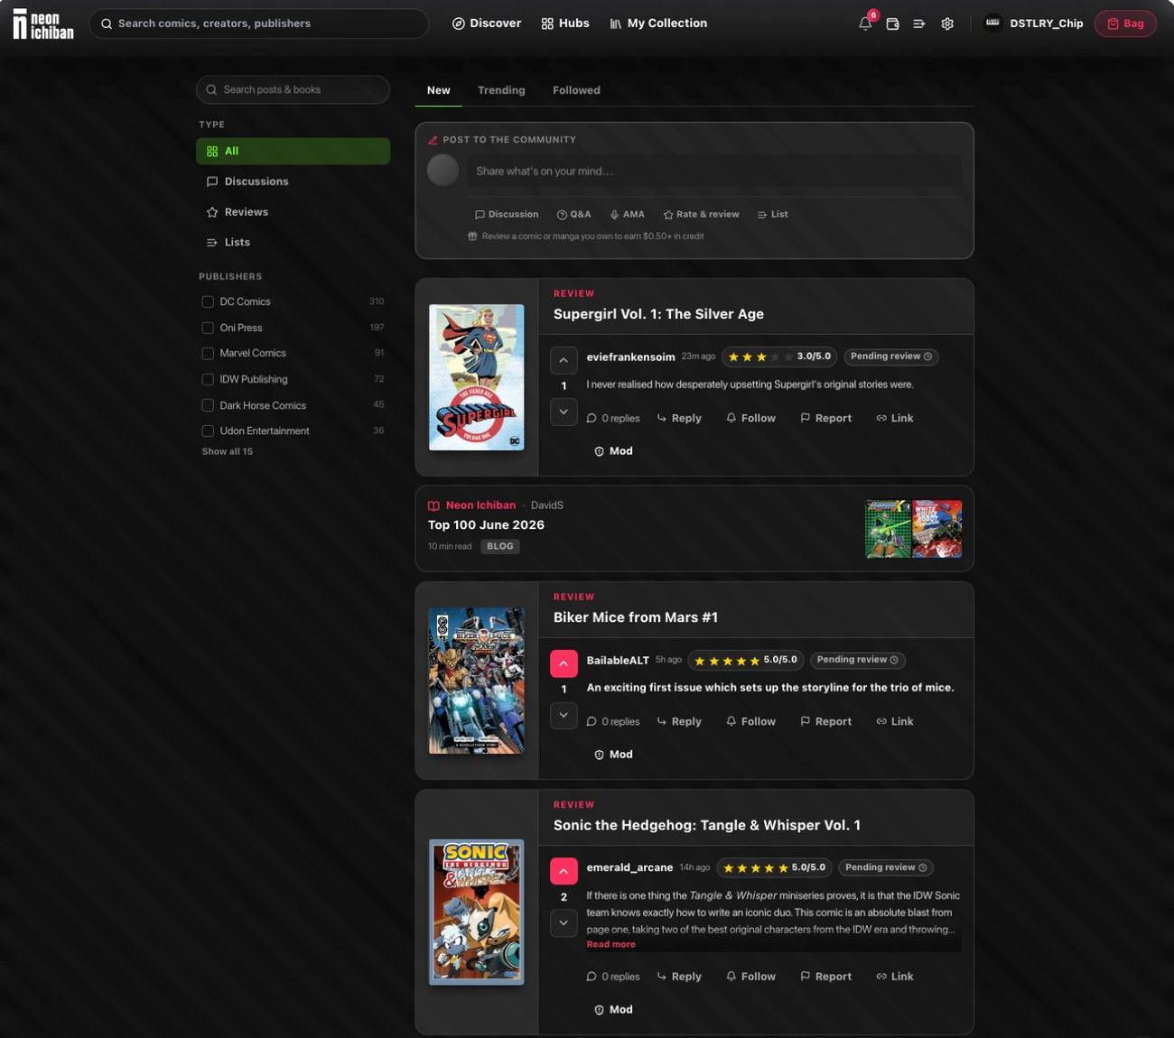Check the Dark Horse Comics filter
1174x1038 pixels.
(208, 405)
